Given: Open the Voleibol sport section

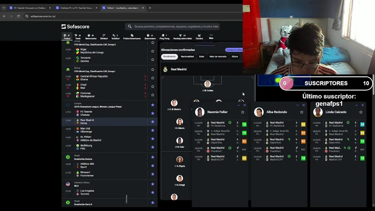Looking at the screenshot, I should tap(115, 37).
